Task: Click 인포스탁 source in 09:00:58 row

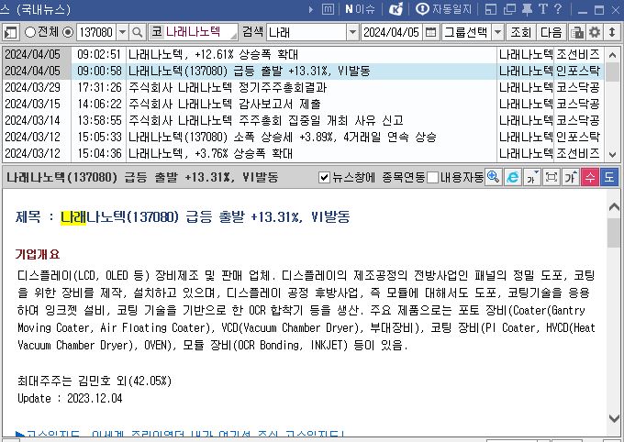Action: coord(578,72)
